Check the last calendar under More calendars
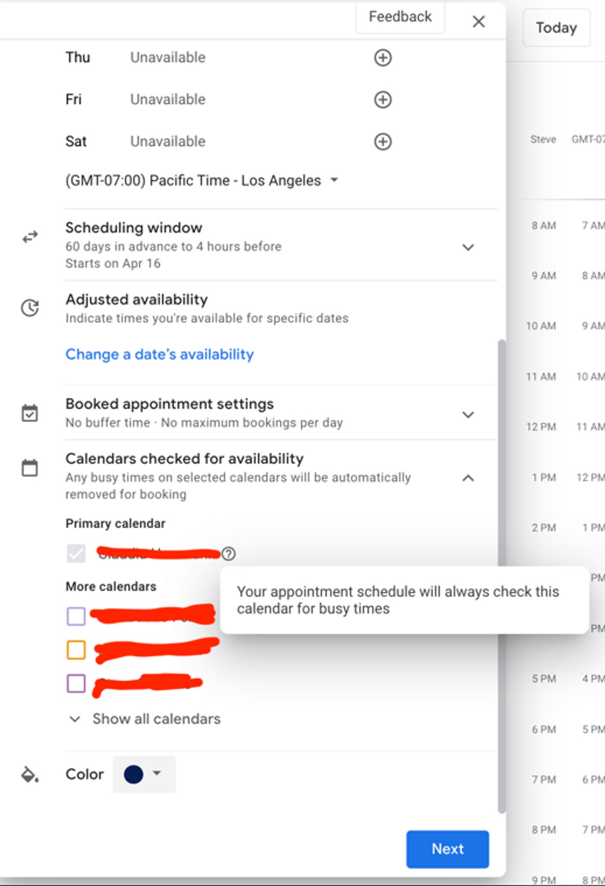 point(76,684)
